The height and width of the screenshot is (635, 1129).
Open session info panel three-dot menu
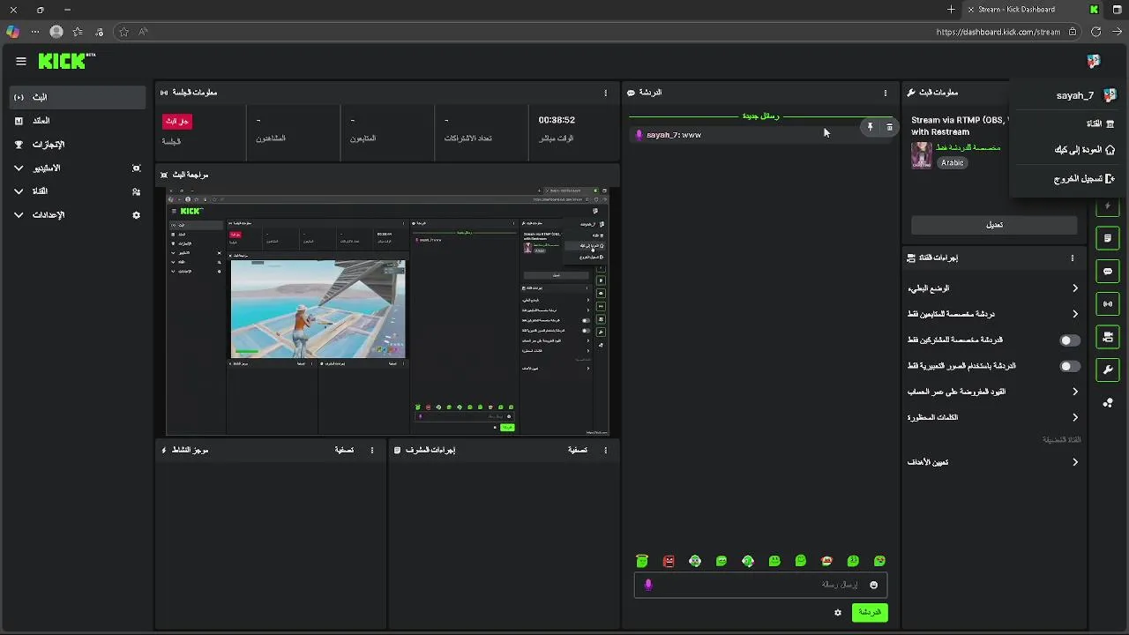tap(605, 93)
